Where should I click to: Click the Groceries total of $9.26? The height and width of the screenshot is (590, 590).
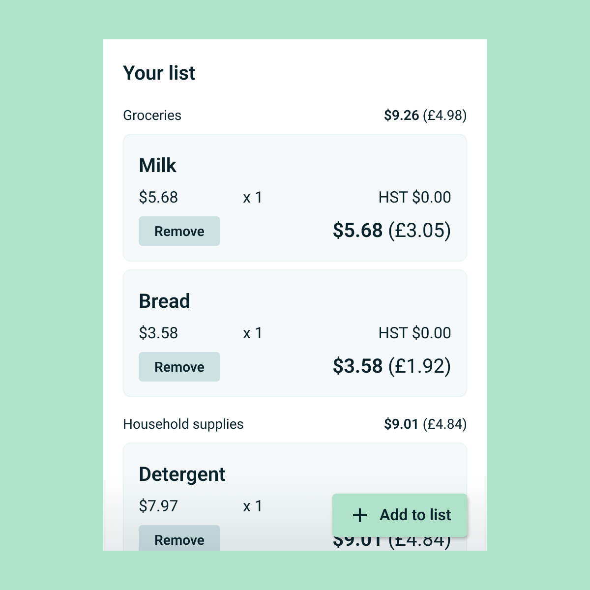(401, 116)
